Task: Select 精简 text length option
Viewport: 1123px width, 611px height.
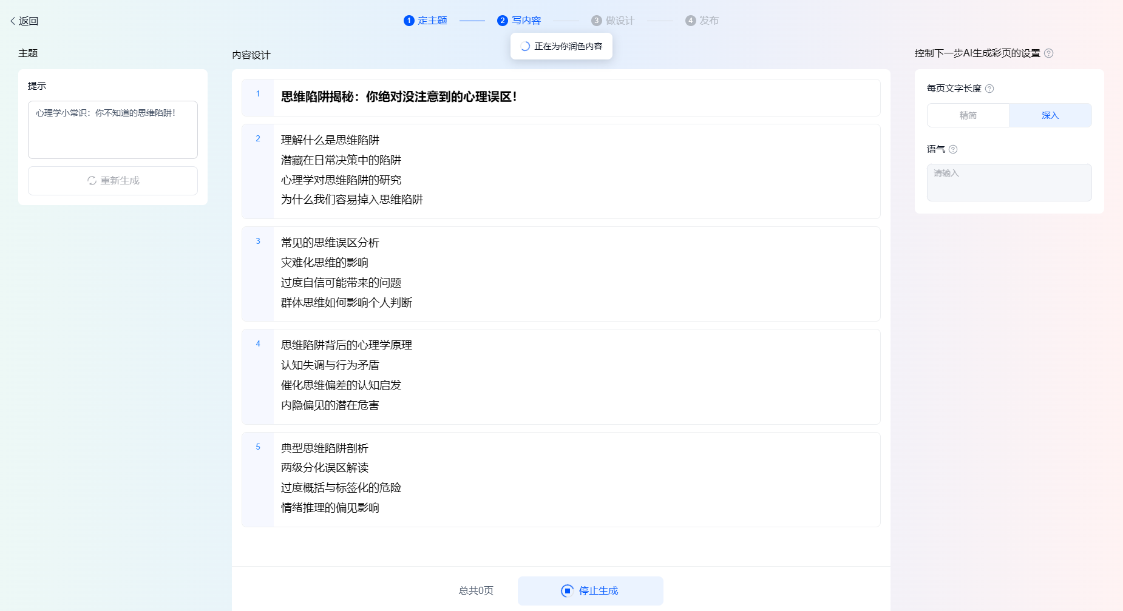Action: (968, 115)
